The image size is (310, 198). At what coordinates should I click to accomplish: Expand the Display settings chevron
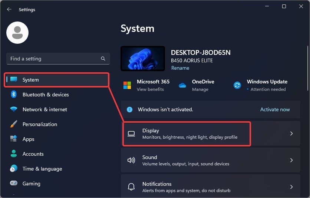click(x=291, y=133)
